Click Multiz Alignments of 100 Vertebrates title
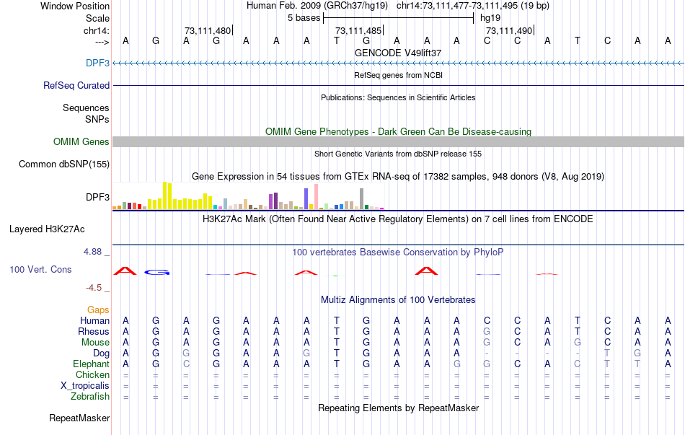Viewport: 685px width, 435px height. click(397, 300)
